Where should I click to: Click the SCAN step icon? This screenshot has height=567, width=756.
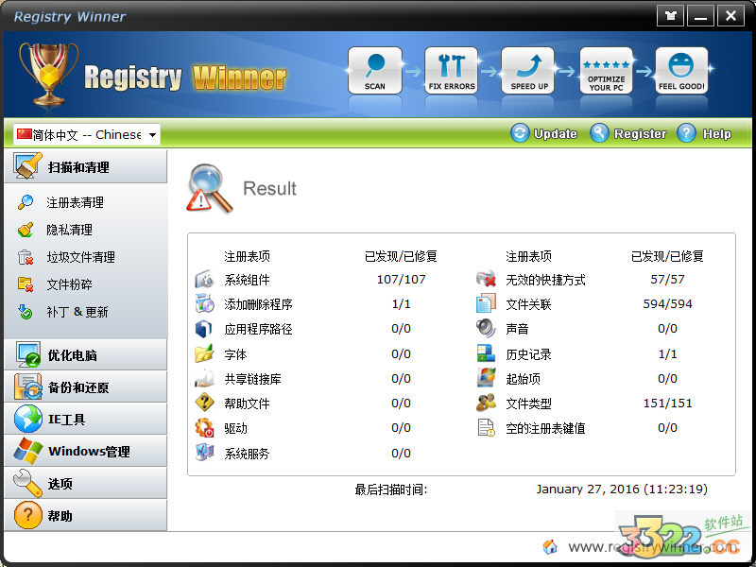coord(374,70)
